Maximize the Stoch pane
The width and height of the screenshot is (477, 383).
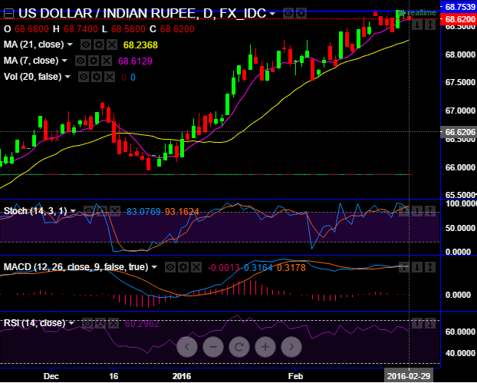430,210
